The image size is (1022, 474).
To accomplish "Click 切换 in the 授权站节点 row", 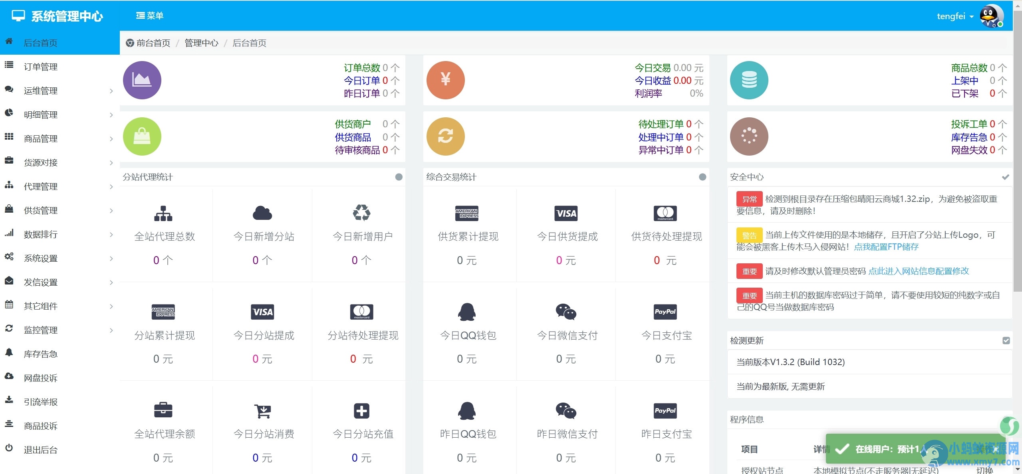I will click(984, 470).
